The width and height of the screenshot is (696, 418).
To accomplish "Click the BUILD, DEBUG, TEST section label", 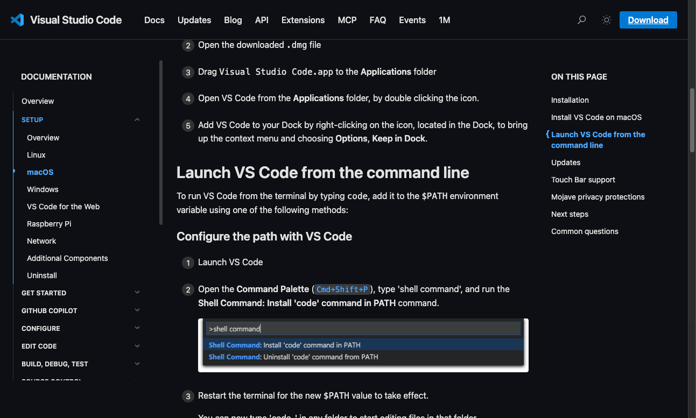I will (x=55, y=364).
